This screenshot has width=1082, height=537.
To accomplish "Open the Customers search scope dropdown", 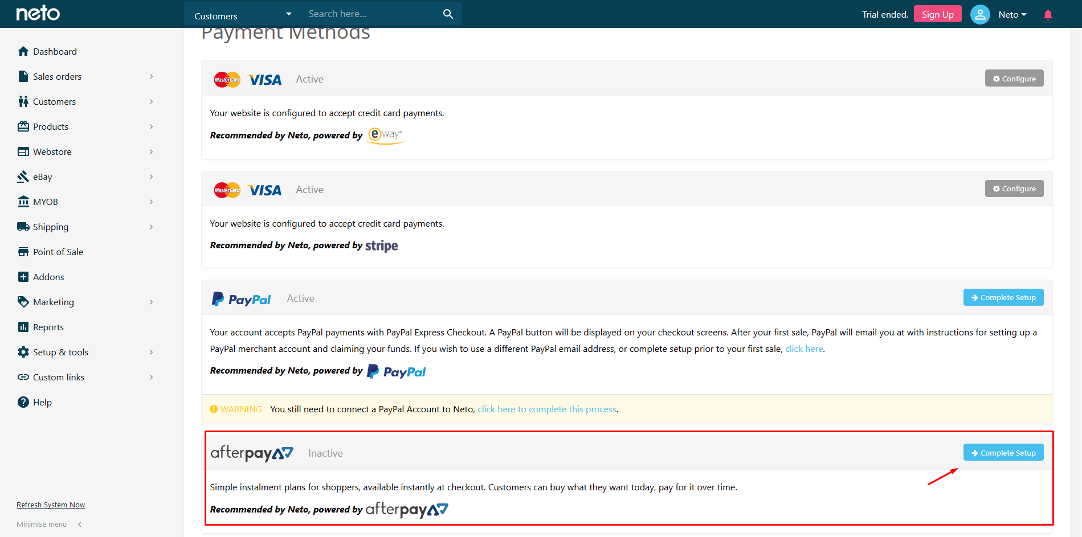I will click(x=243, y=14).
